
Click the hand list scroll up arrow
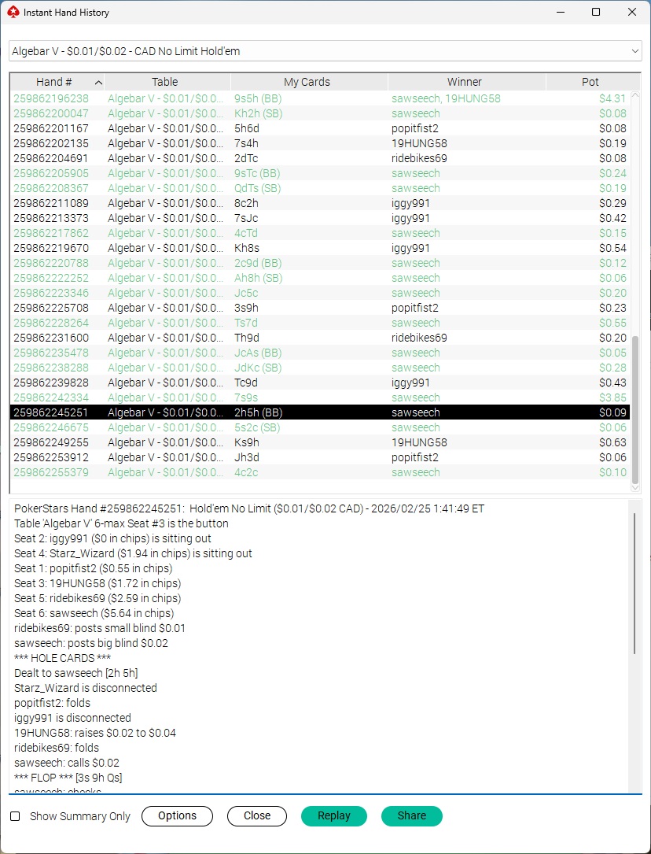point(634,95)
